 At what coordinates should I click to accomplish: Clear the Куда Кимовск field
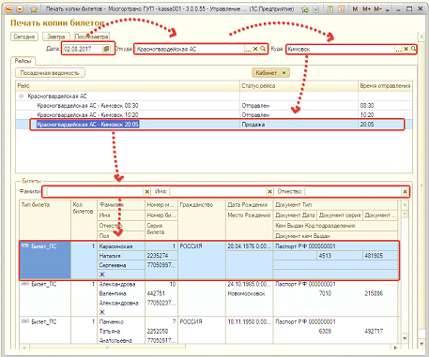click(406, 49)
